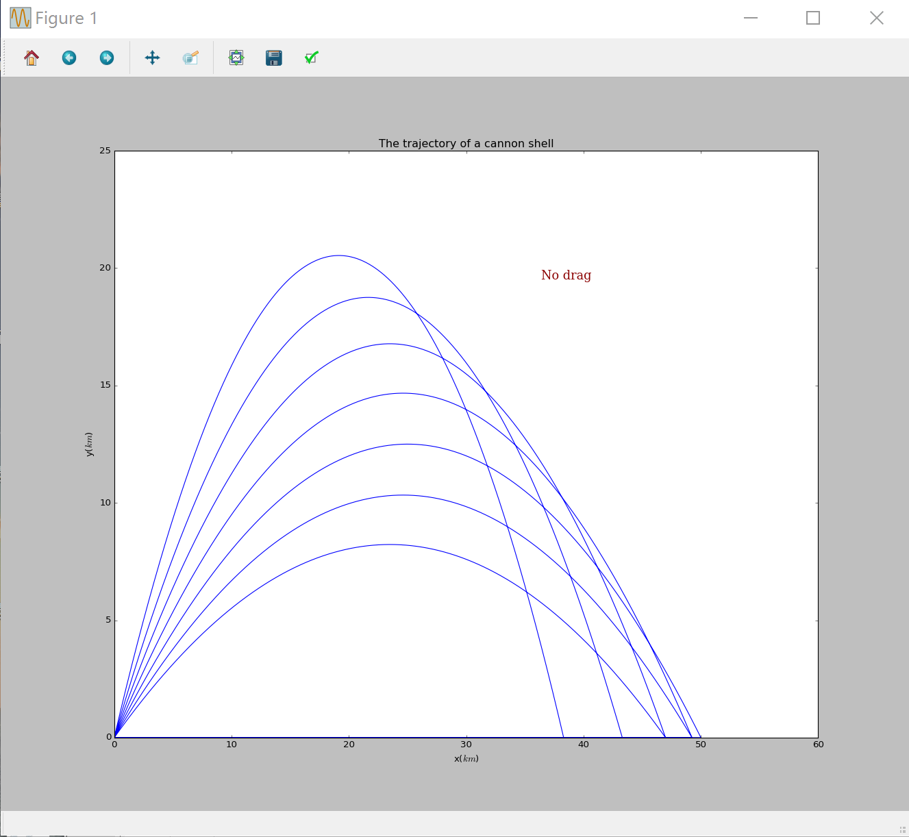Click x-axis tick label 30

[466, 745]
